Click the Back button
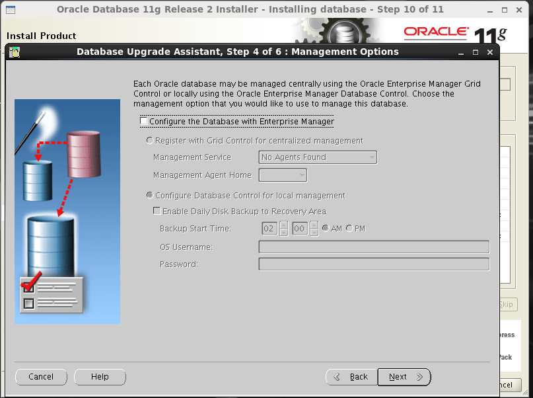 351,377
